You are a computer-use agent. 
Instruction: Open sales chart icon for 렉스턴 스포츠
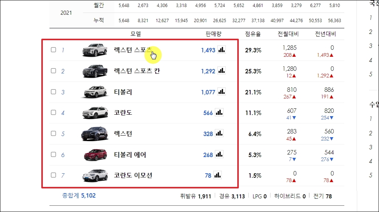click(x=221, y=50)
